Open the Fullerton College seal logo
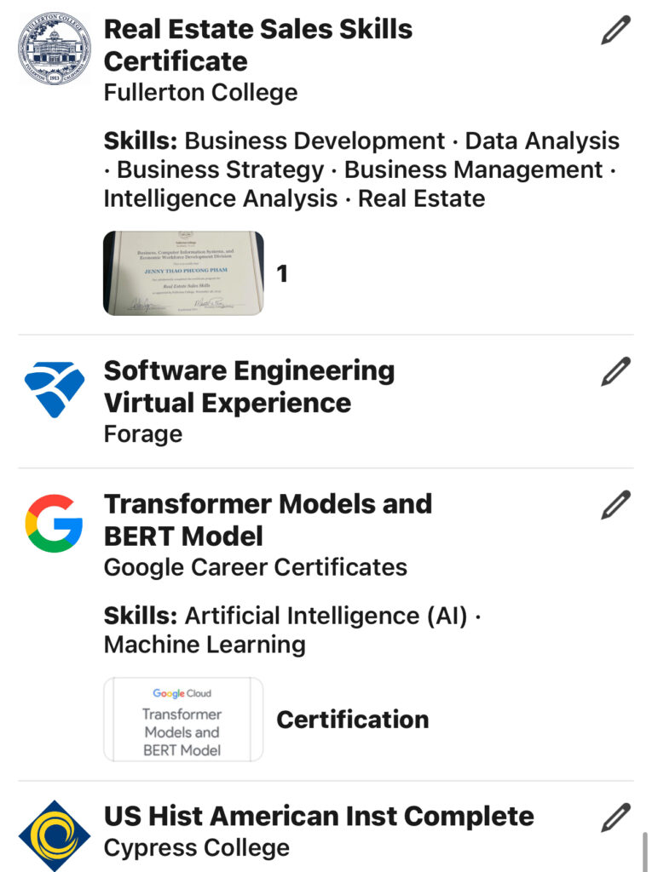The height and width of the screenshot is (872, 652). [54, 49]
